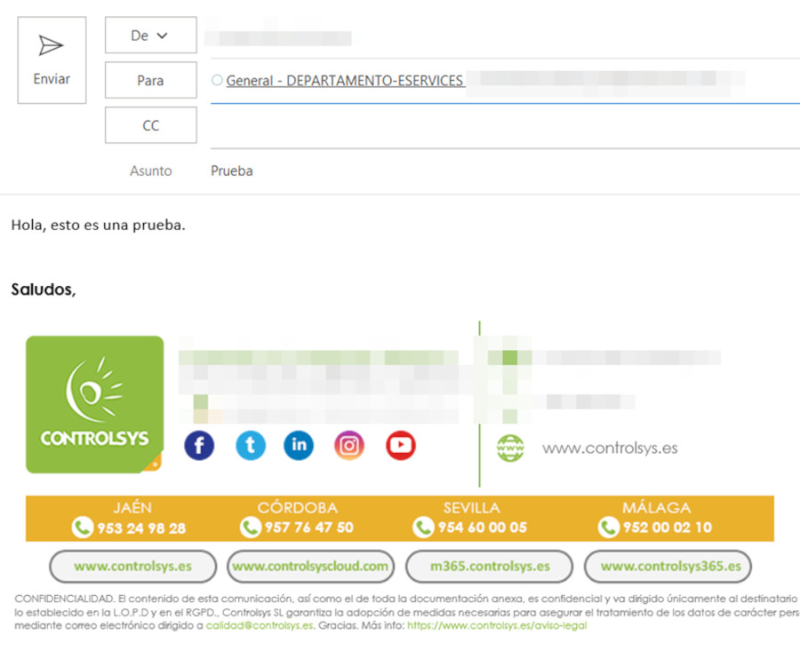
Task: Open the www.controlsys.es pill button
Action: (133, 567)
